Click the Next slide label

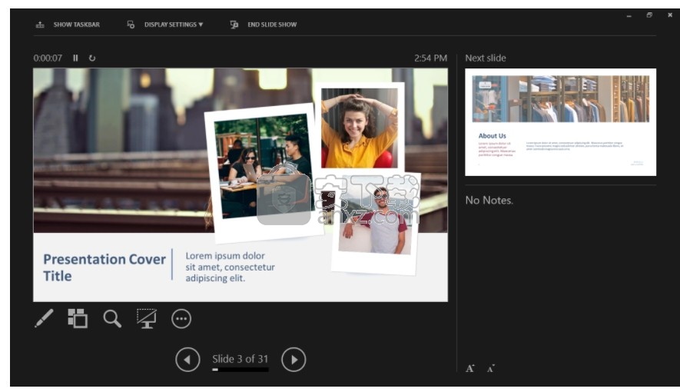coord(486,58)
